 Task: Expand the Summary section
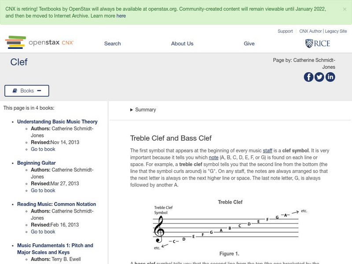tap(145, 110)
